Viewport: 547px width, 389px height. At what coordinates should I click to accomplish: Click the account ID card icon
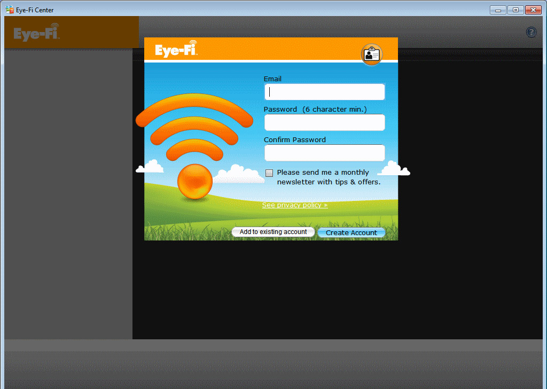(372, 55)
